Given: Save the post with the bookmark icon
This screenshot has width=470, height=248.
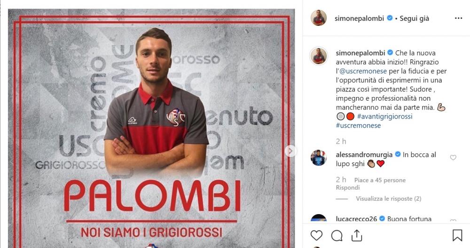Looking at the screenshot, I should pos(457,235).
